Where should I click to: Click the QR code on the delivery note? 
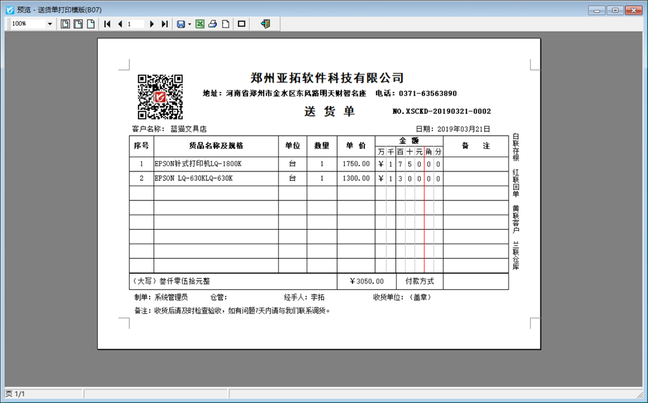coord(159,97)
